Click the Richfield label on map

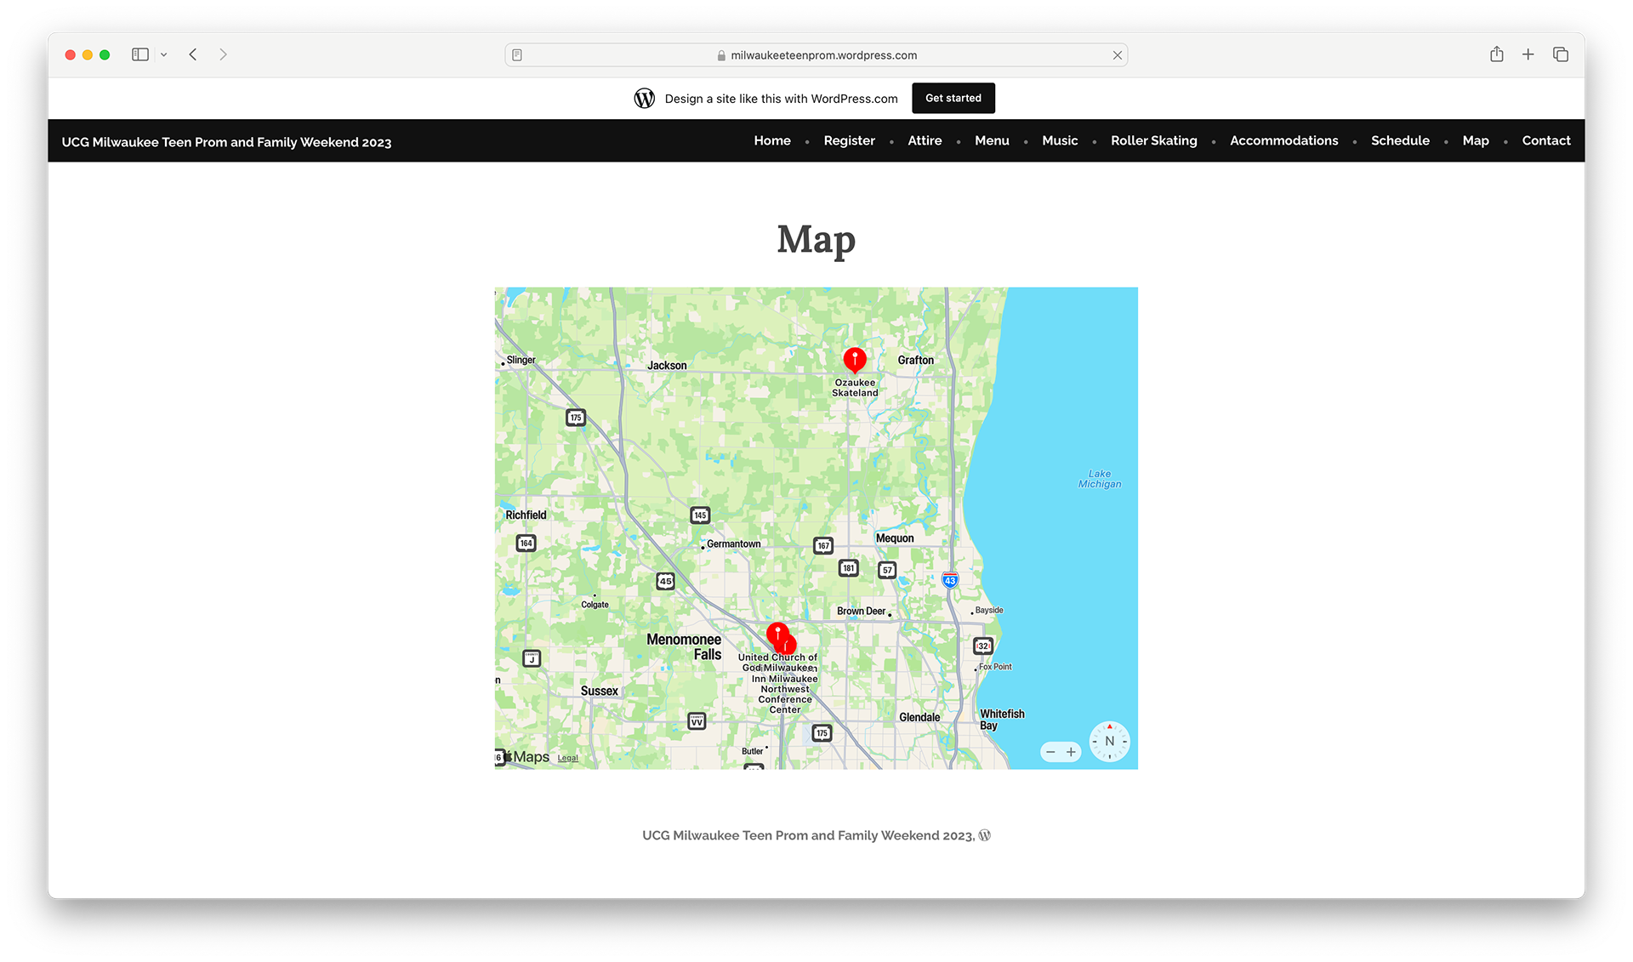[x=526, y=515]
